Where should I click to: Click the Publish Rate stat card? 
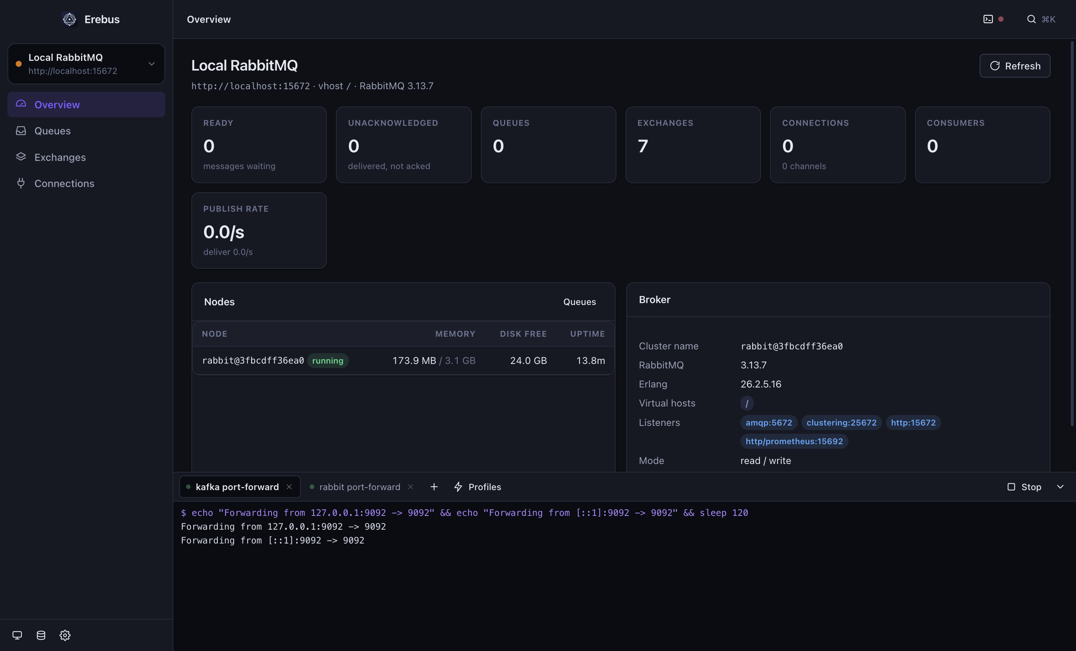click(259, 230)
